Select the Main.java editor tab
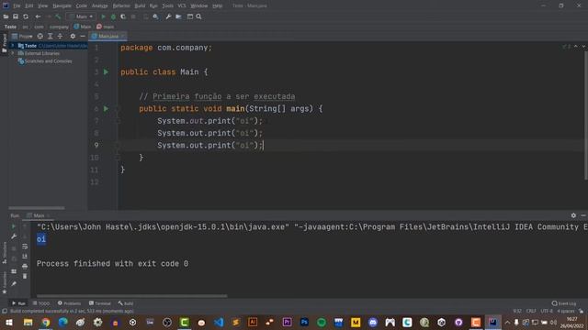This screenshot has width=588, height=330. (107, 37)
